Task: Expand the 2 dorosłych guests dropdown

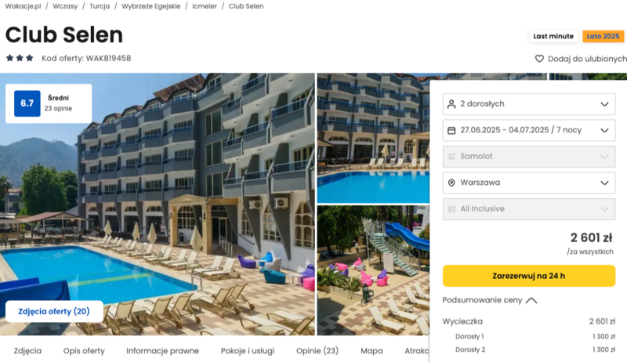Action: [528, 104]
